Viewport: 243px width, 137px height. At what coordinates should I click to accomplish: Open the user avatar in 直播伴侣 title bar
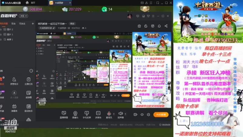(130, 16)
